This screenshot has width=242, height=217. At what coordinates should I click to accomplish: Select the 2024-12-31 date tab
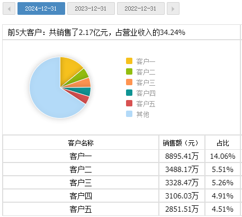[41, 8]
